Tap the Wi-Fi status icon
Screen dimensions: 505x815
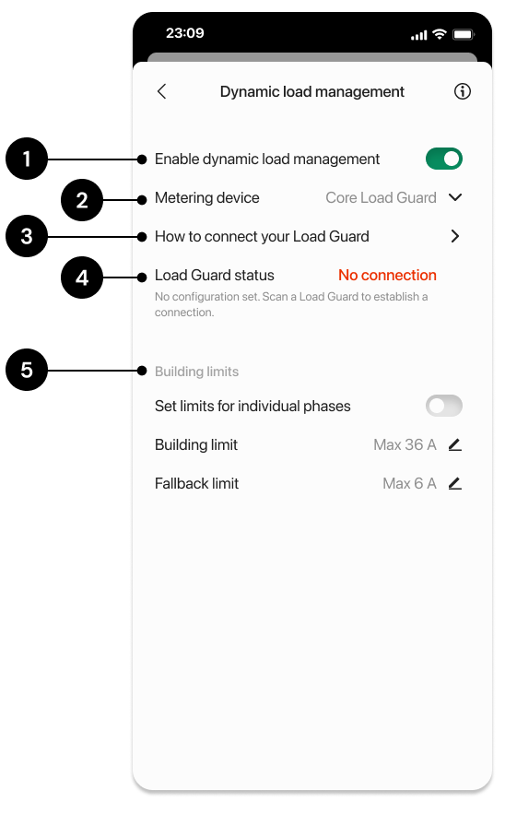(x=440, y=34)
